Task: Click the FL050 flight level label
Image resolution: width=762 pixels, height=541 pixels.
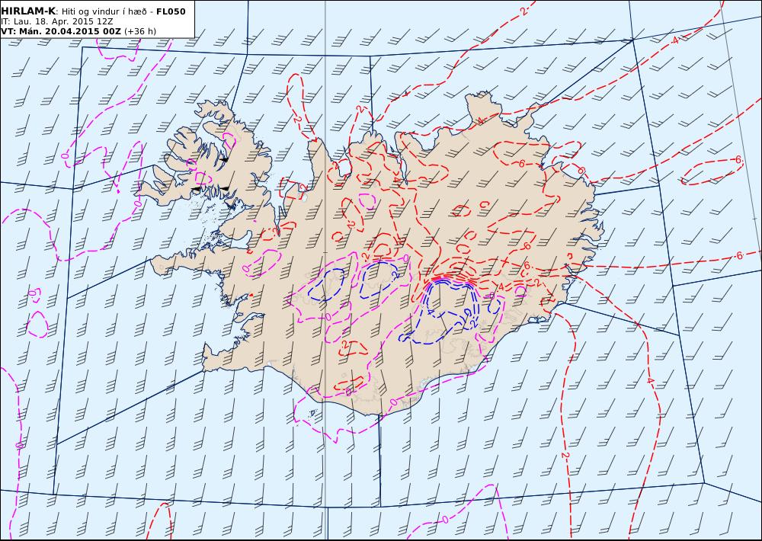Action: click(171, 11)
